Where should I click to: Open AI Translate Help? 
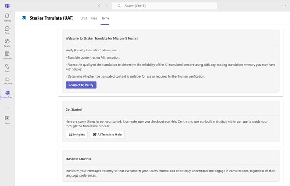click(107, 135)
